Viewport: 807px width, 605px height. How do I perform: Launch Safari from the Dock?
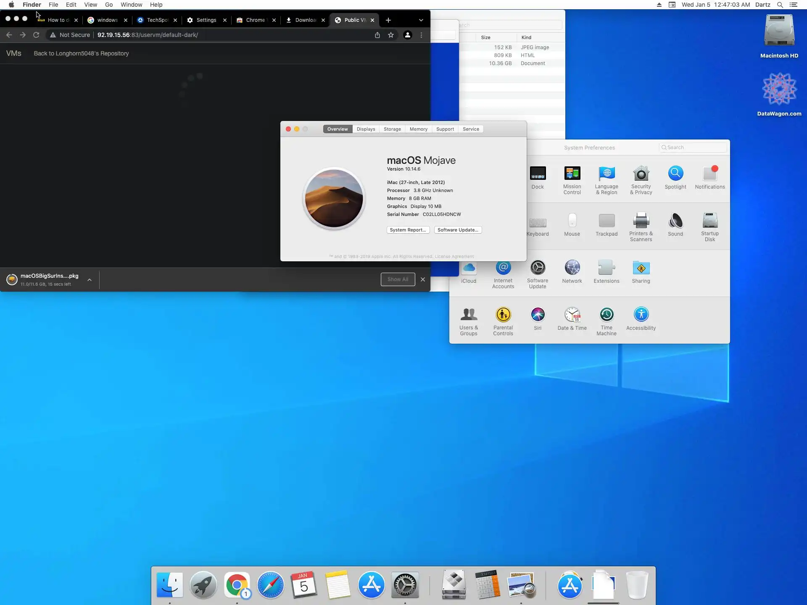coord(270,584)
